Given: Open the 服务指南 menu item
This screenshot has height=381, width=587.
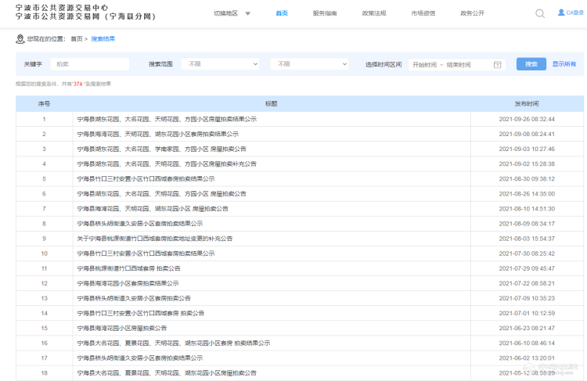Looking at the screenshot, I should 325,13.
